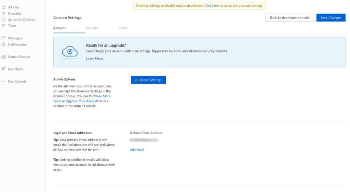Click the 'Ready for an upgrade?' heading
The height and width of the screenshot is (192, 350).
[x=106, y=46]
